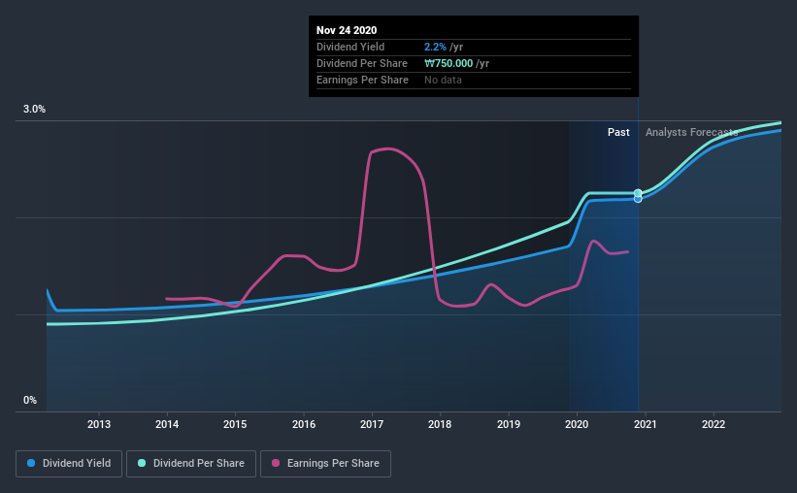Viewport: 797px width, 493px height.
Task: Click the 2022 x-axis label
Action: coord(714,424)
